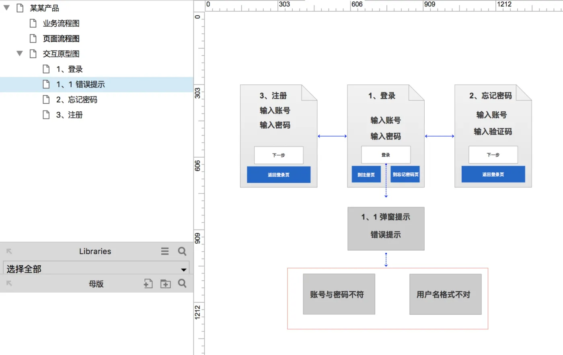
Task: Click the page icon beside 1、登录
Action: [x=46, y=69]
